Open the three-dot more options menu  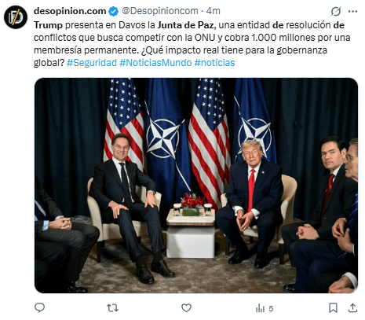point(352,11)
